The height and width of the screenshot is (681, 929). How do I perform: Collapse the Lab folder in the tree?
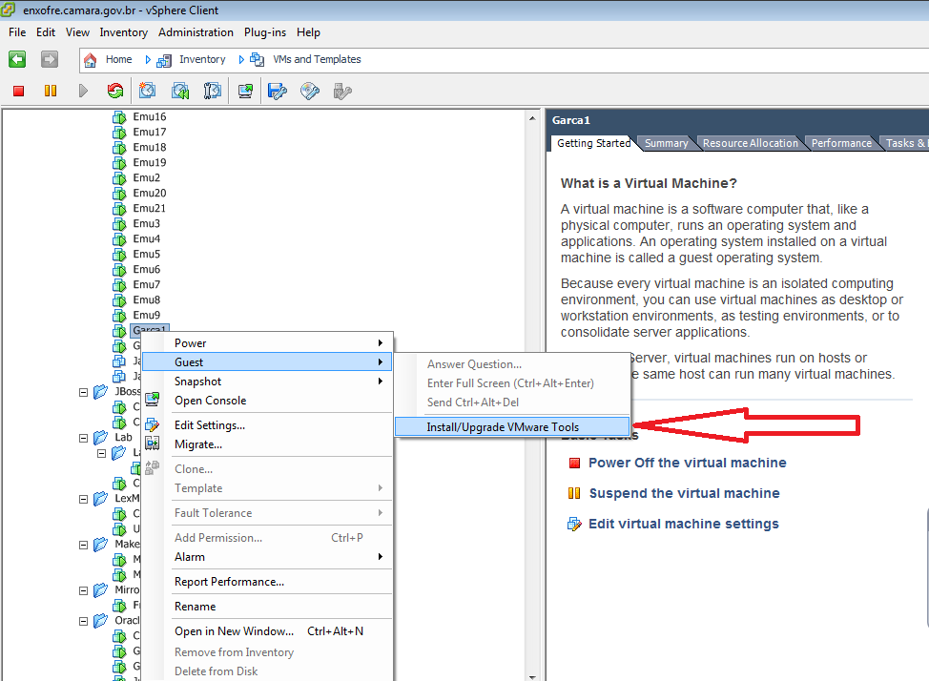(x=82, y=436)
